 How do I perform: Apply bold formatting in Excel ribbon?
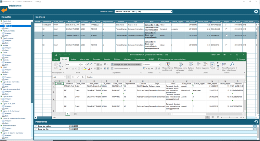pos(67,69)
